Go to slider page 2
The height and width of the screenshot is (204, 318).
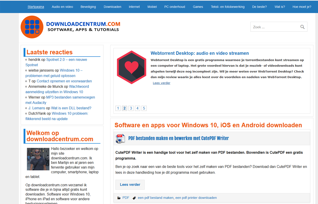pos(125,108)
